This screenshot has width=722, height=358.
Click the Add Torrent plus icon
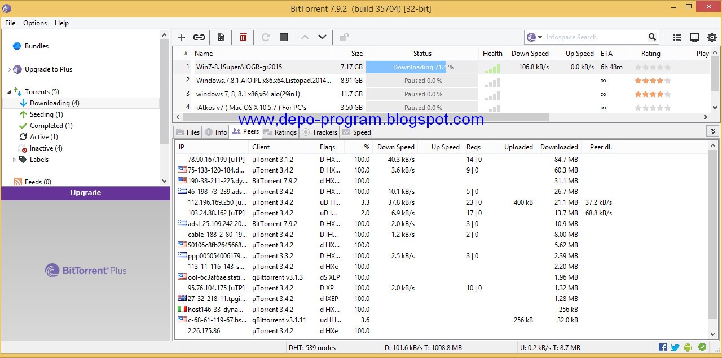[181, 37]
